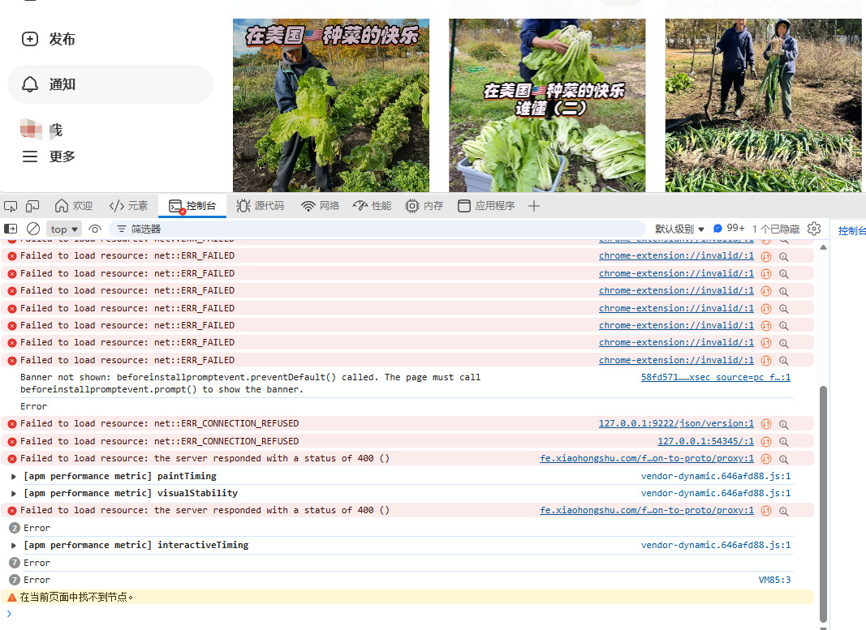Expand the paintTiming performance metric entry
The height and width of the screenshot is (630, 866).
click(x=14, y=476)
